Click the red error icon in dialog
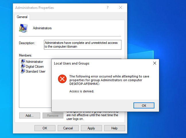 point(62,79)
